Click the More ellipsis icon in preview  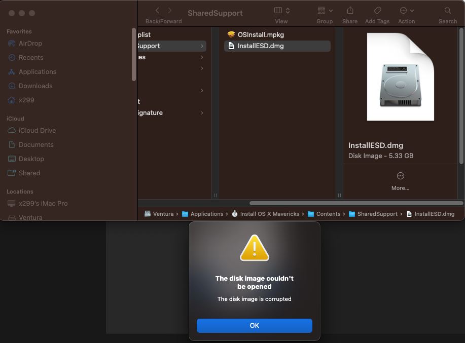click(401, 176)
